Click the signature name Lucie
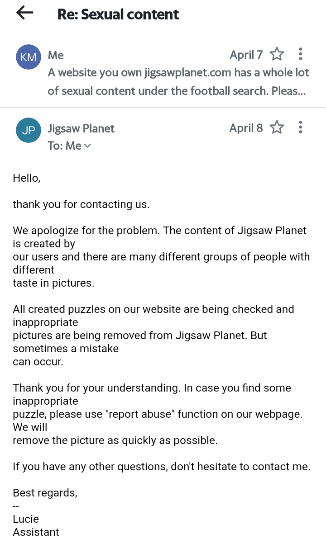The width and height of the screenshot is (326, 553). tap(26, 519)
